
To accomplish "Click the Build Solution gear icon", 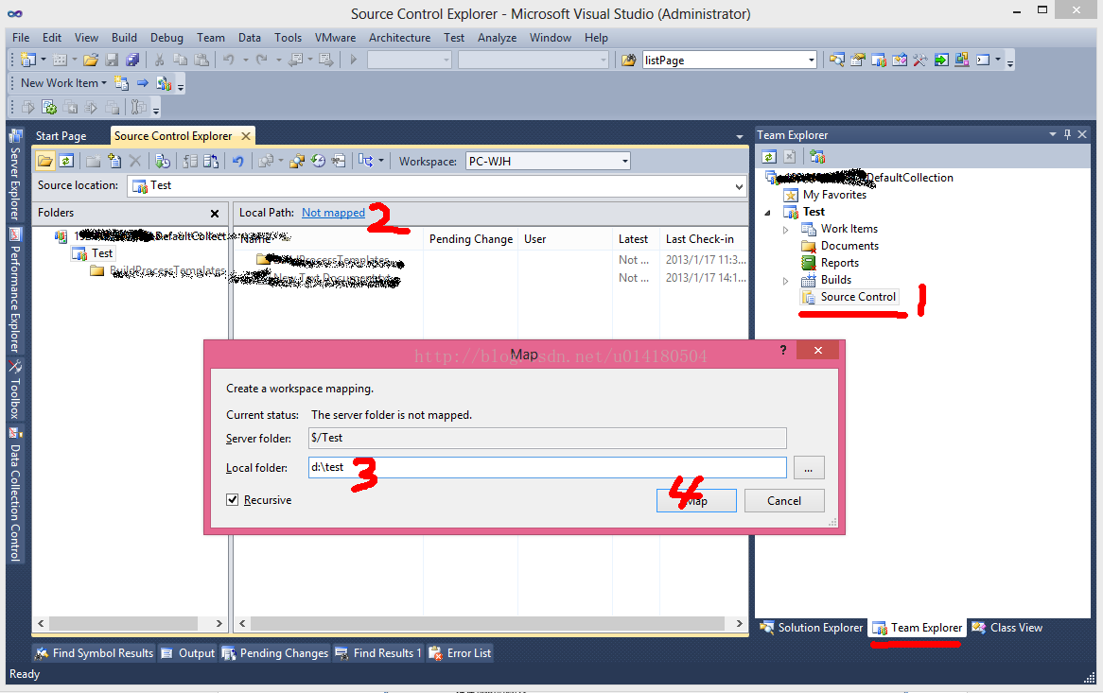I will [x=49, y=107].
